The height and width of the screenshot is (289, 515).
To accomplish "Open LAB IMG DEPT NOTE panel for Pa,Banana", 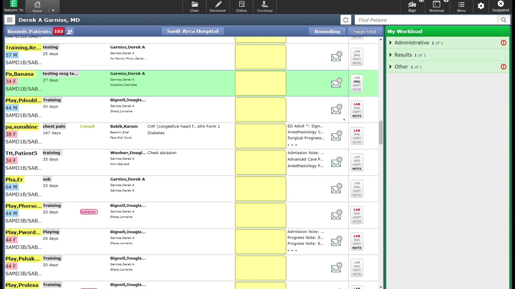I will click(x=357, y=83).
